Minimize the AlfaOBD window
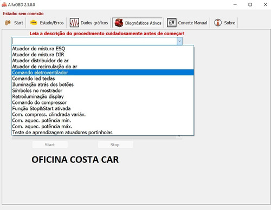The image size is (271, 210). tap(235, 4)
